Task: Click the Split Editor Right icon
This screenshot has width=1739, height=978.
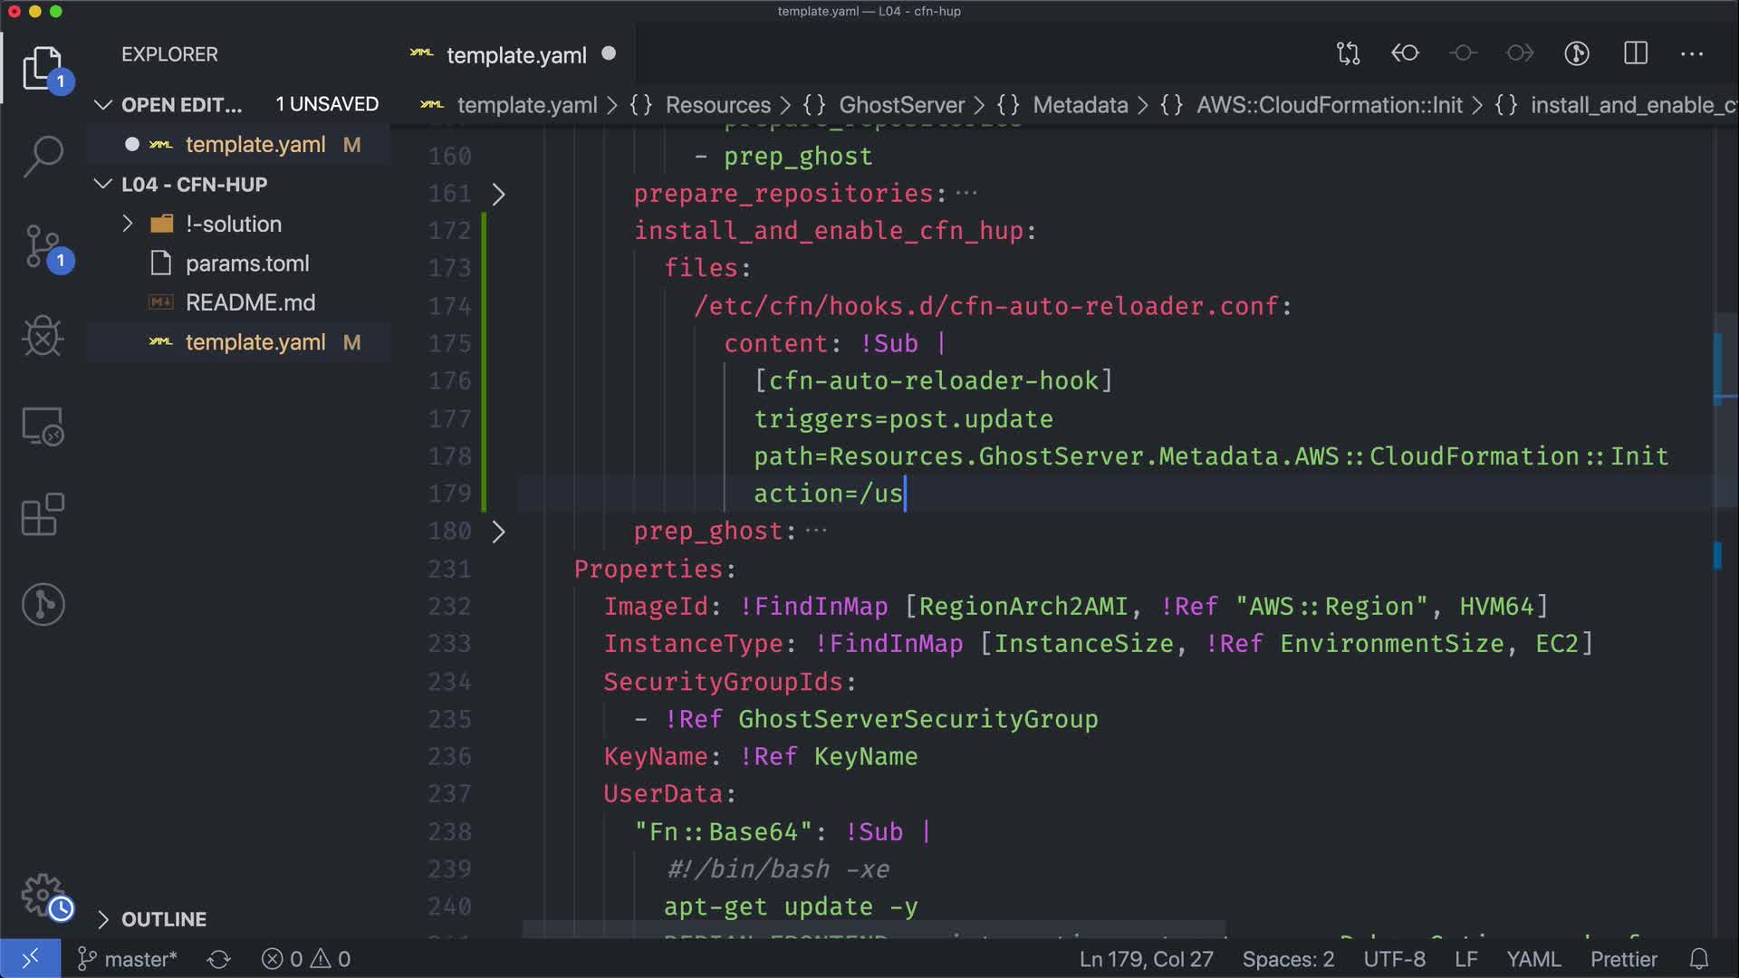Action: pos(1635,53)
